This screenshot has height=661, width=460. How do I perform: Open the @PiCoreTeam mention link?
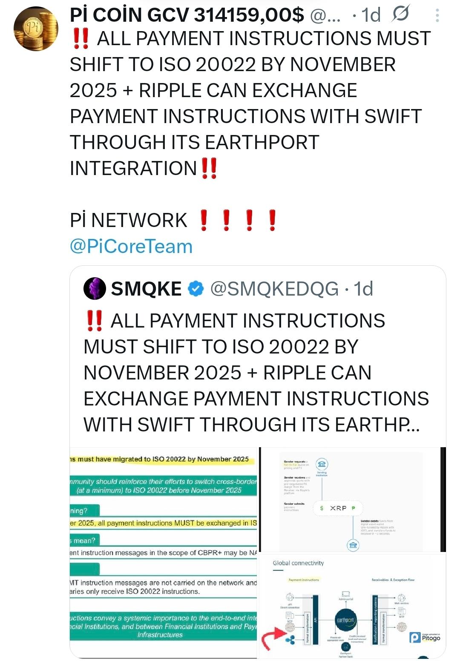131,246
